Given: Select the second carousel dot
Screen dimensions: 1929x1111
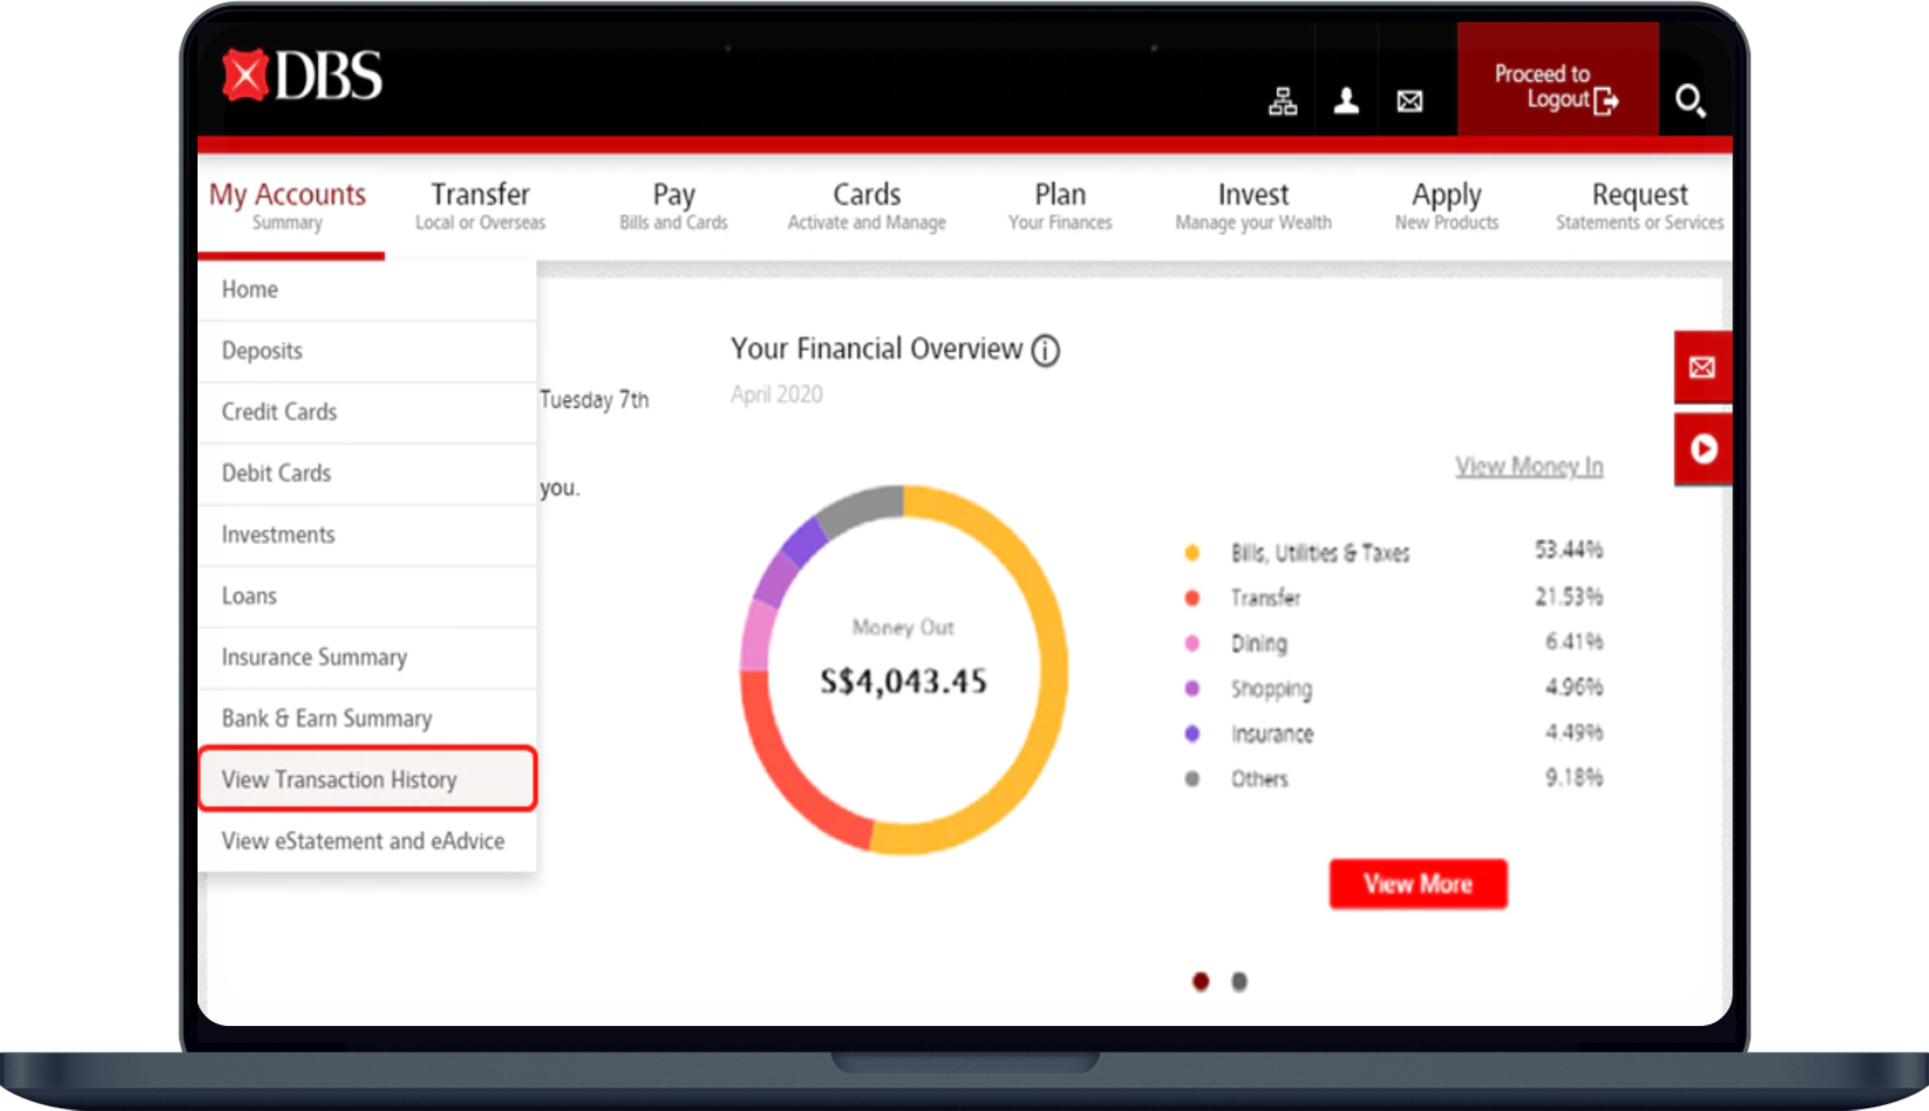Looking at the screenshot, I should point(1239,982).
